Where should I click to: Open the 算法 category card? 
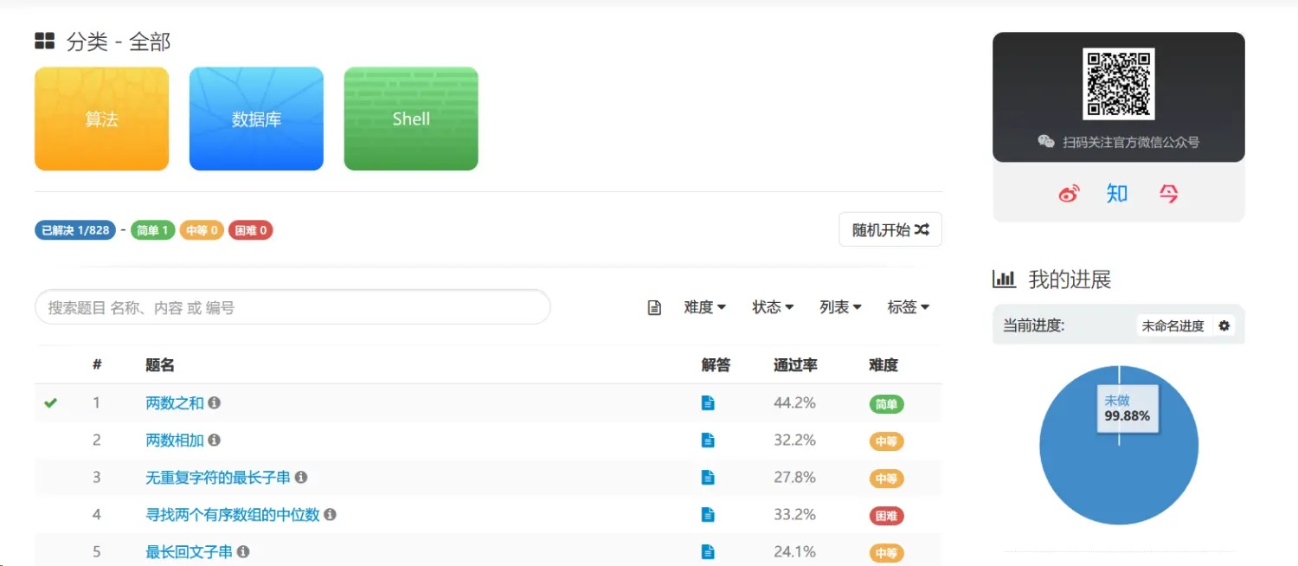(x=101, y=119)
